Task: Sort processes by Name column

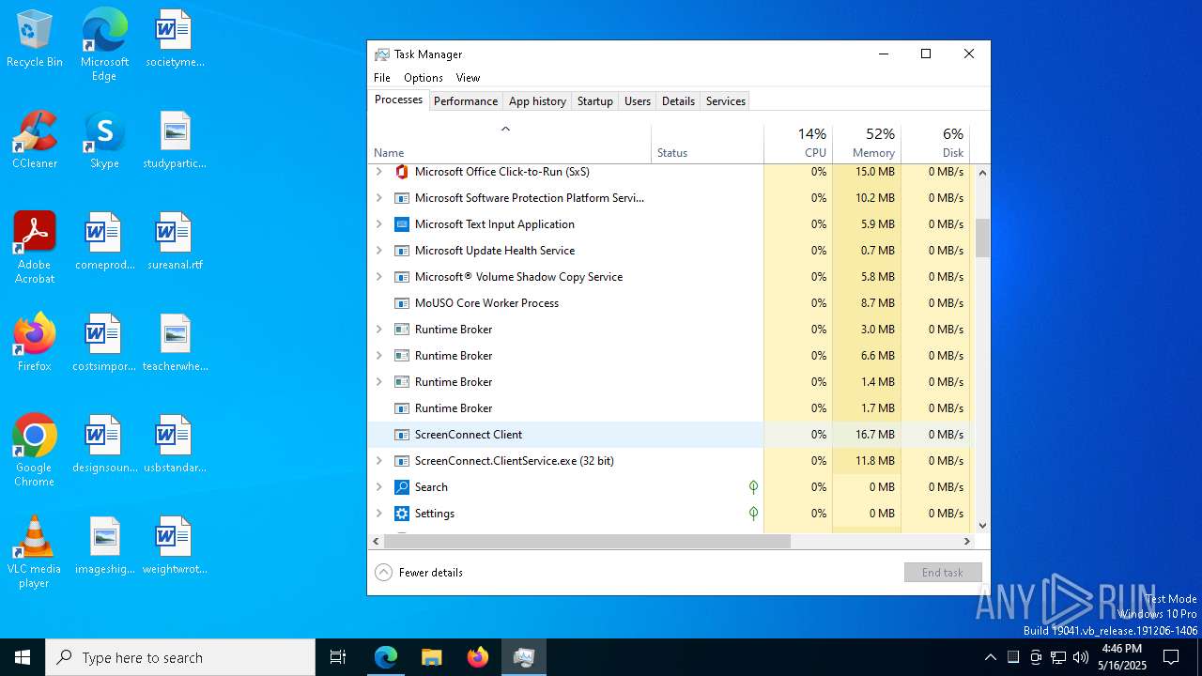Action: pyautogui.click(x=510, y=144)
